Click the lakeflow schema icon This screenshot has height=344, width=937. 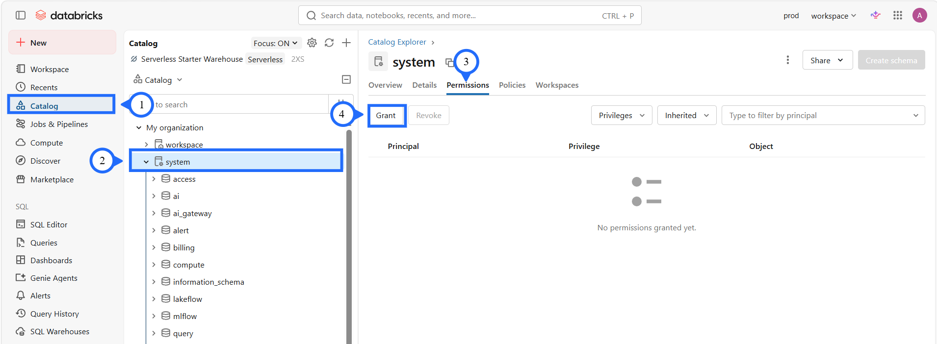coord(166,298)
